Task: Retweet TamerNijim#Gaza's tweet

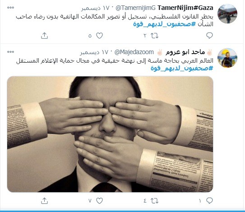Action: 154,36
